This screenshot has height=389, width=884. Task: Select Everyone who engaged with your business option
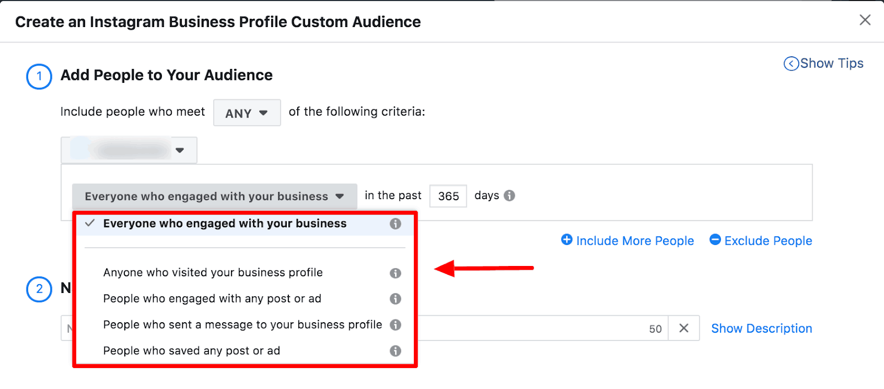pyautogui.click(x=245, y=224)
